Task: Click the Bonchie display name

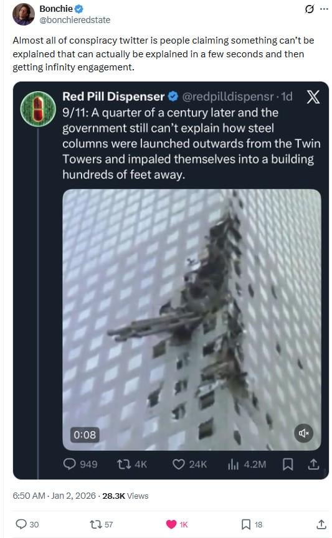Action: coord(56,9)
